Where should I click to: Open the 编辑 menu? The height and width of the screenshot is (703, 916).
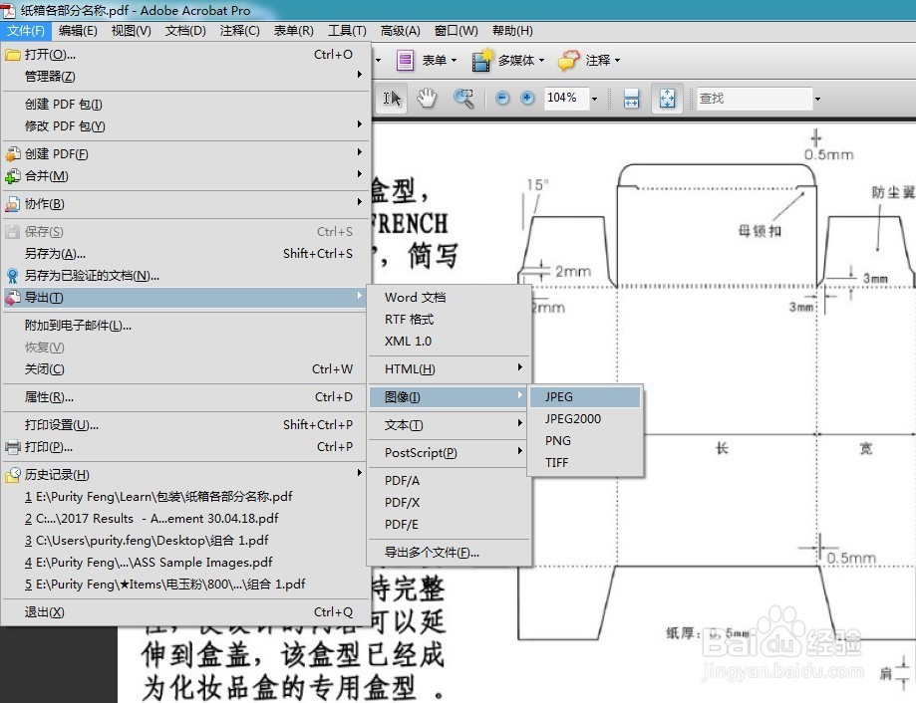78,30
